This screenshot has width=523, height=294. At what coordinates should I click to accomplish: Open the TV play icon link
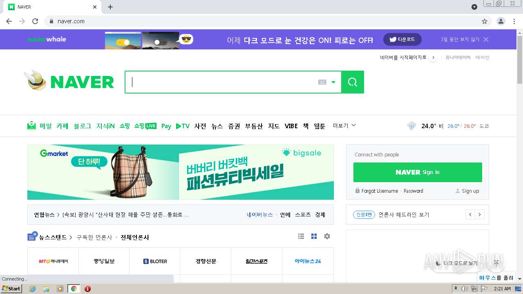[183, 126]
